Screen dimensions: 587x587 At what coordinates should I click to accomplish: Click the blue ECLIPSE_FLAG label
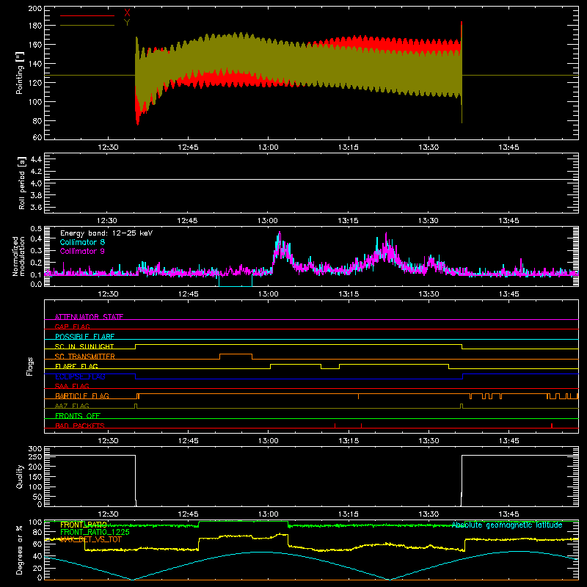80,376
